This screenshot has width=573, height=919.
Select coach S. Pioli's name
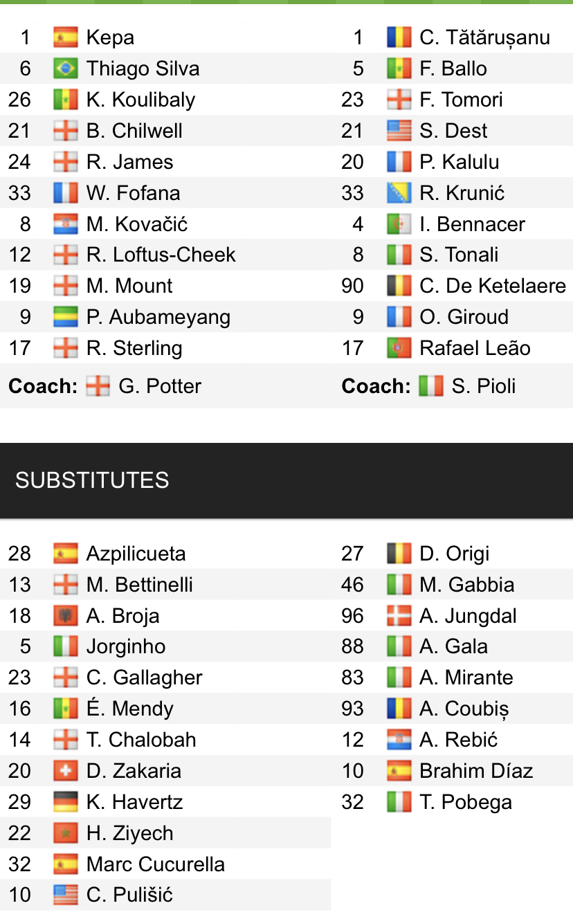point(484,386)
